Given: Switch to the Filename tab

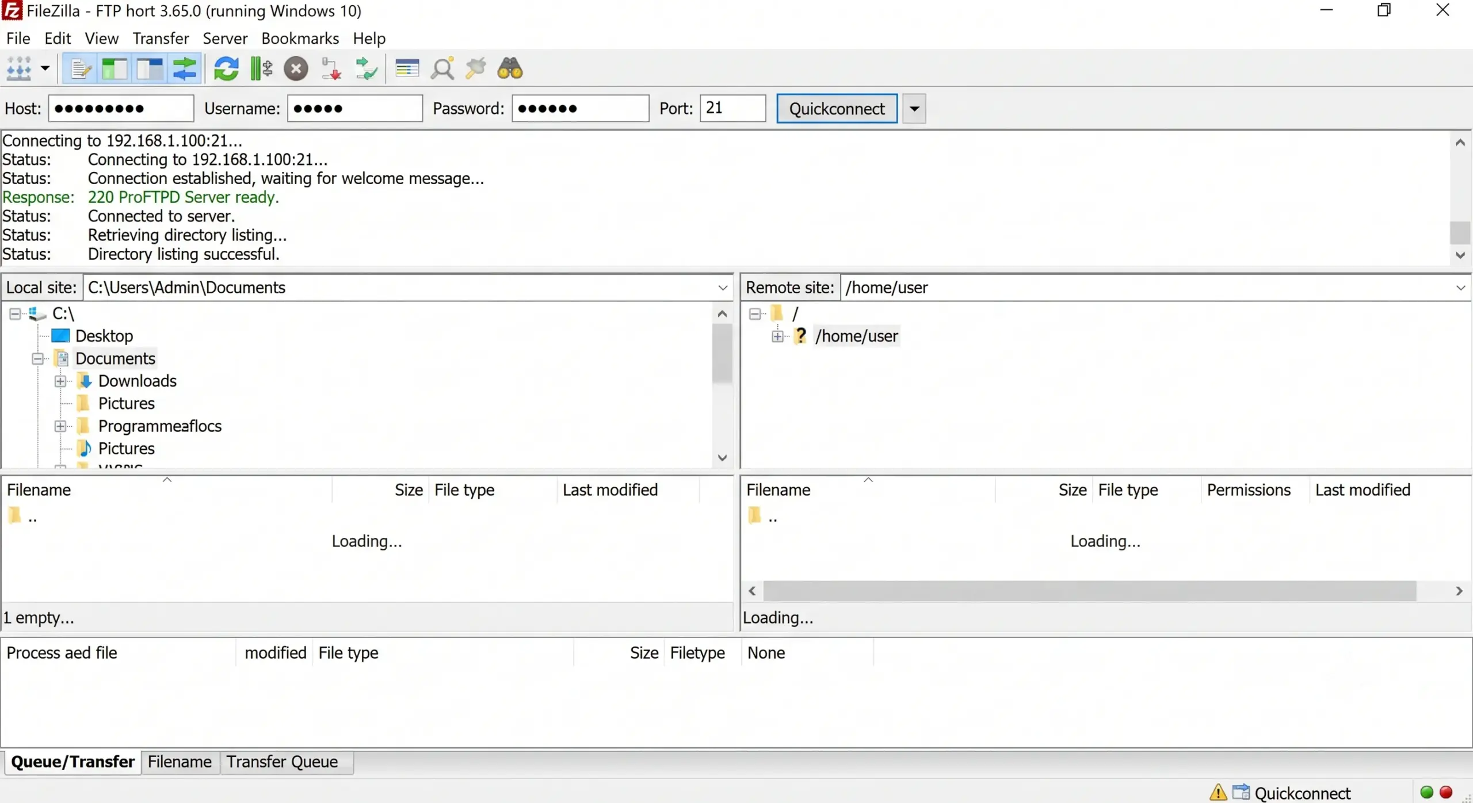Looking at the screenshot, I should pos(180,762).
